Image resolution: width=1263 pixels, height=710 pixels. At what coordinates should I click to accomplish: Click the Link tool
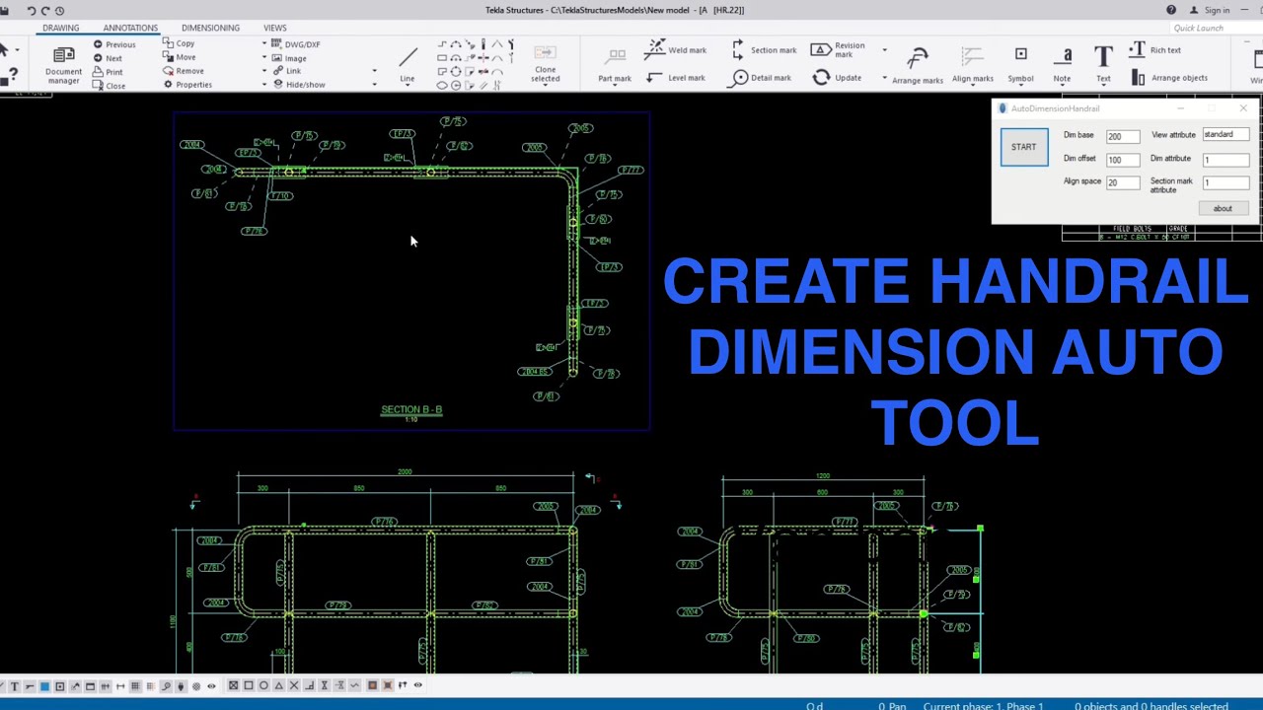tap(287, 71)
